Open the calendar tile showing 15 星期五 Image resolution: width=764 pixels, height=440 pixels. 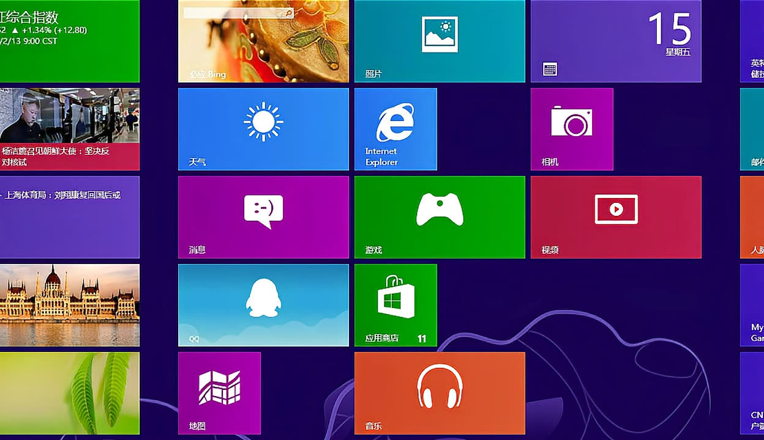(616, 41)
